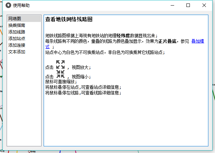Click the heading 查看地铁网络线路图
215x153 pixels.
tap(69, 19)
